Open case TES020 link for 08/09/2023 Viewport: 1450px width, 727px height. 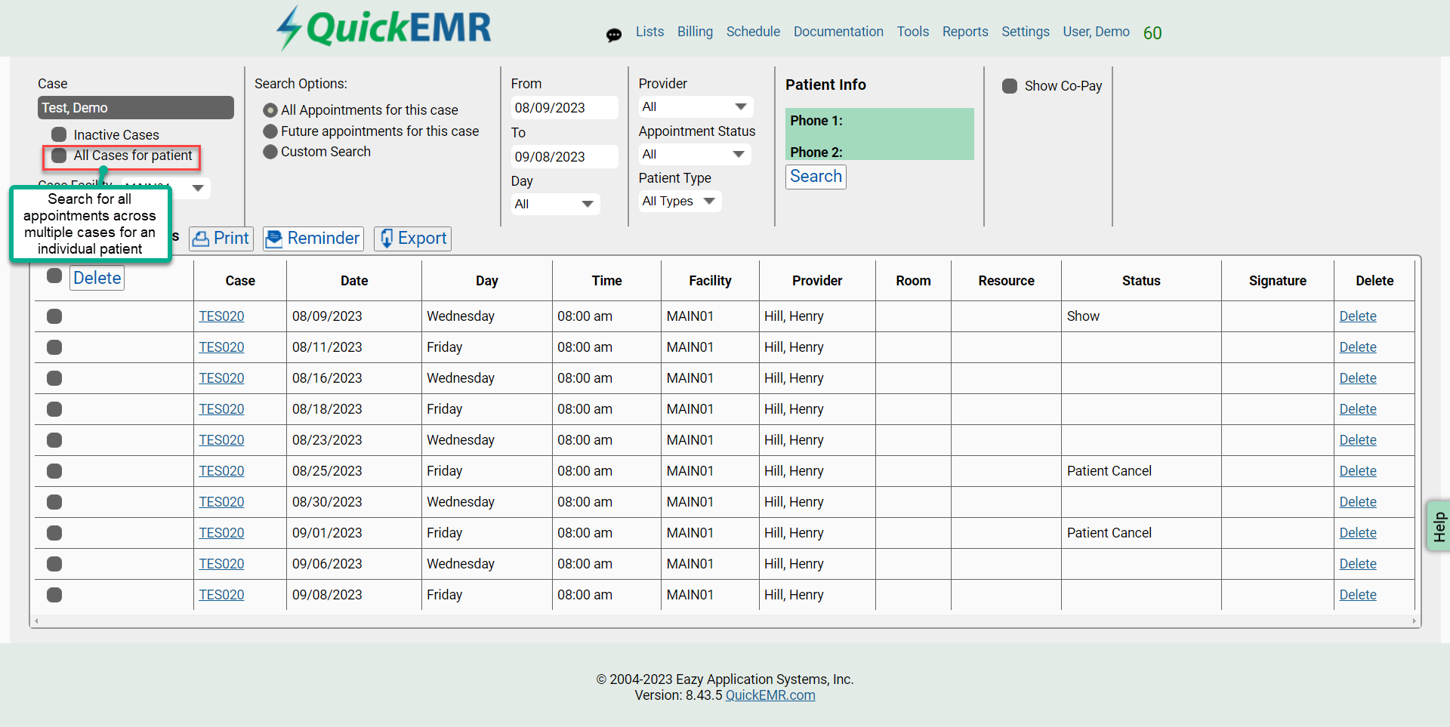click(221, 316)
